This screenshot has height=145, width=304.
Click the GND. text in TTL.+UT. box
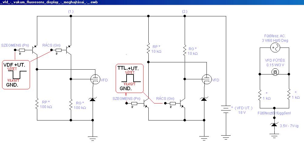click(126, 89)
